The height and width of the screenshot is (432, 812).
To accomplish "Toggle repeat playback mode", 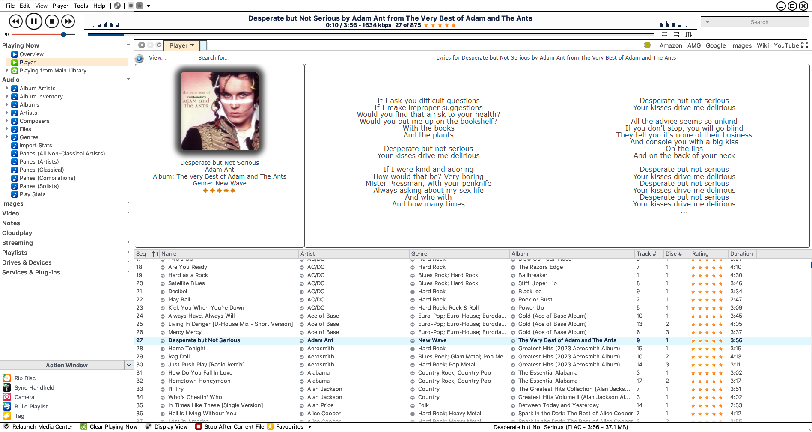I will coord(664,34).
